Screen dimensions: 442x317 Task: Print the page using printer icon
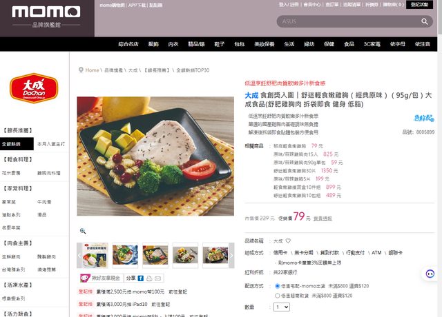(149, 278)
